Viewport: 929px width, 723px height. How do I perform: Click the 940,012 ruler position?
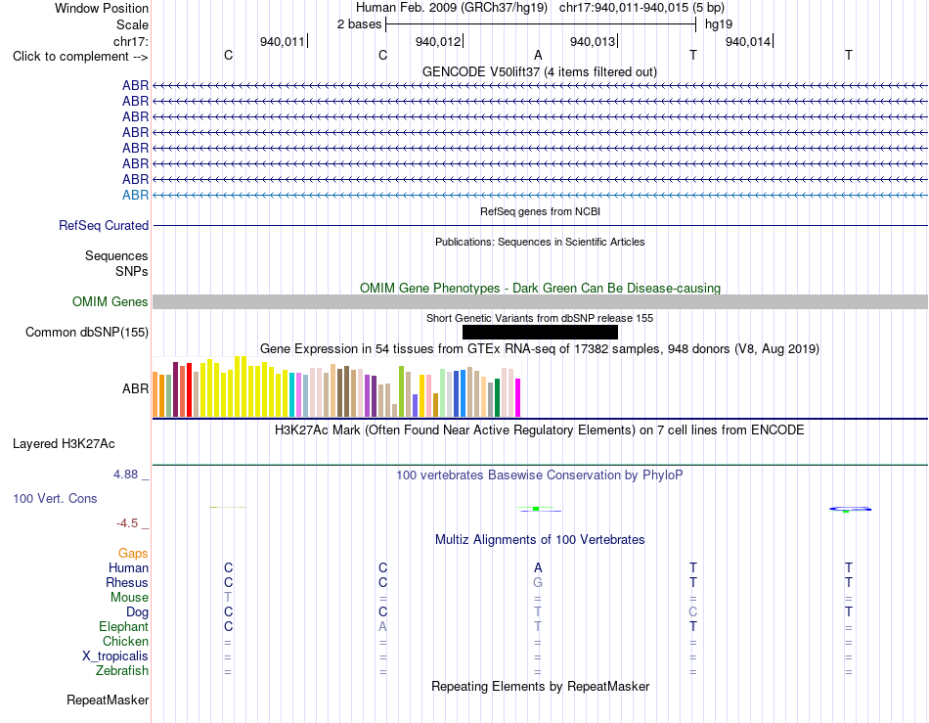point(438,41)
